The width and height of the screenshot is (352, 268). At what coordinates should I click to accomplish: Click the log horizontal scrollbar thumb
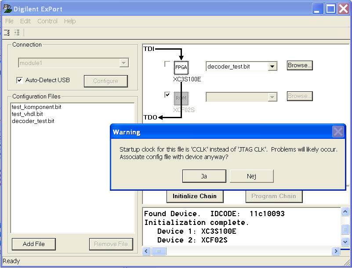click(x=159, y=251)
